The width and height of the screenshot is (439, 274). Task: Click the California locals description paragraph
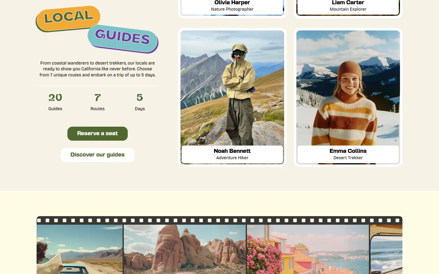coord(98,69)
